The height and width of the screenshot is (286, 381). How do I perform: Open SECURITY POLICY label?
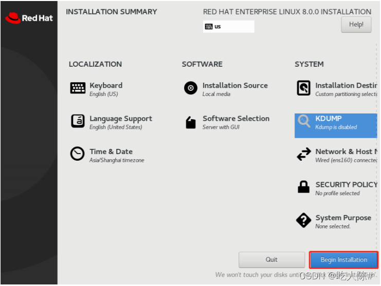click(x=346, y=185)
